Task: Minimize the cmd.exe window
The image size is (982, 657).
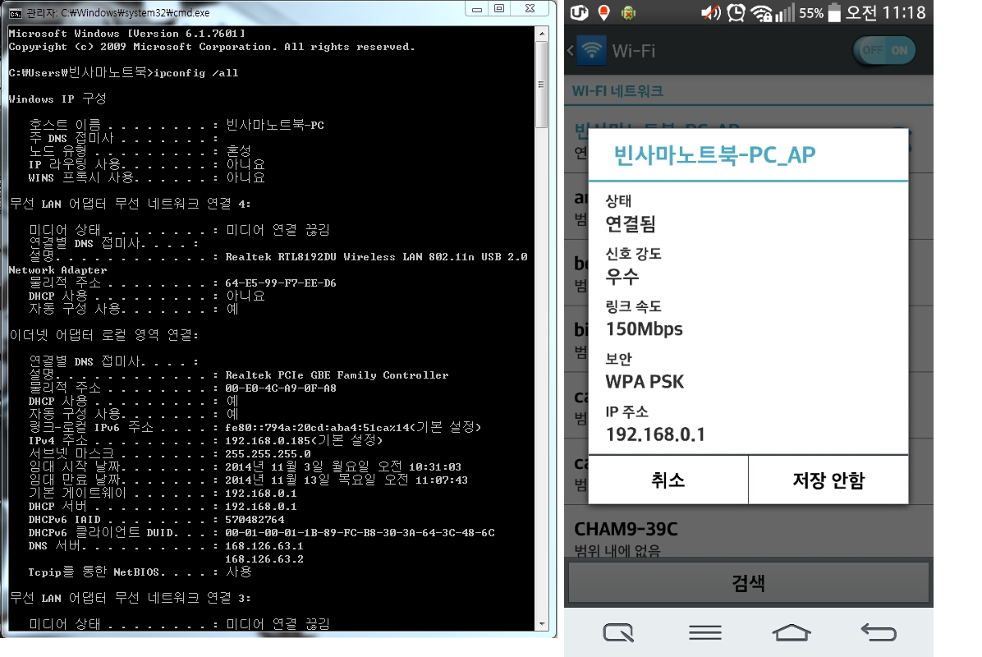Action: pos(476,9)
